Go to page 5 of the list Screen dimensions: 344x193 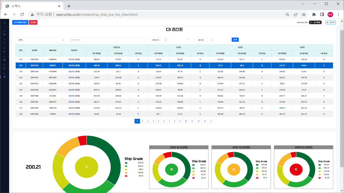coord(159,121)
